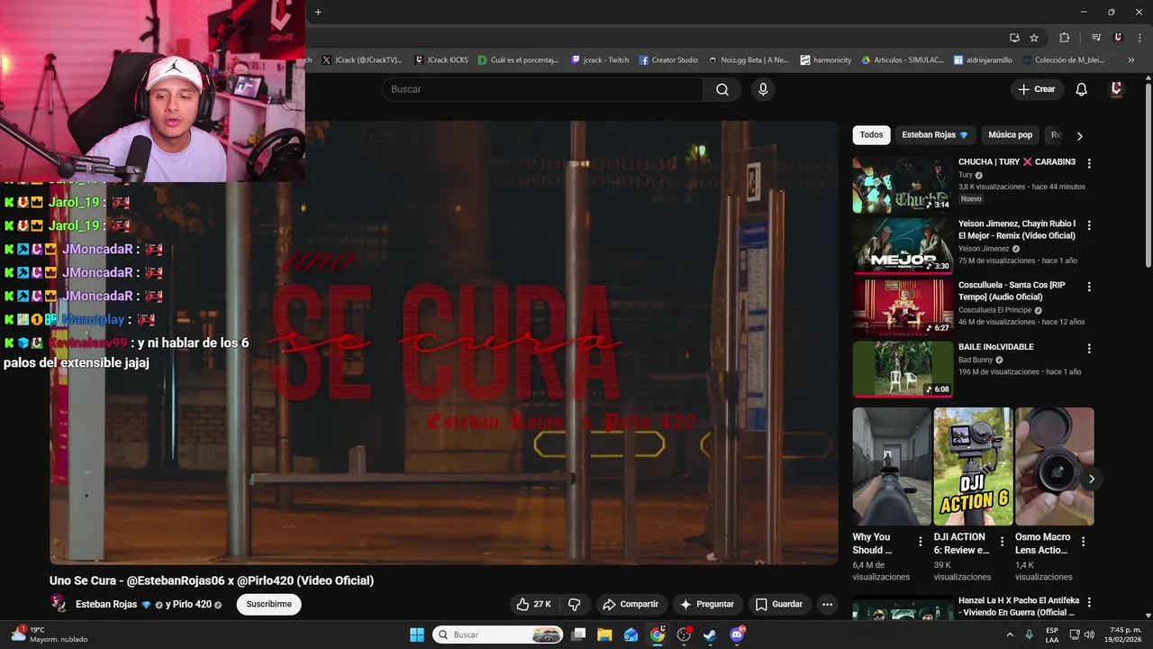Screen dimensions: 1153x649
Task: Open File Explorer from the taskbar
Action: [x=604, y=635]
